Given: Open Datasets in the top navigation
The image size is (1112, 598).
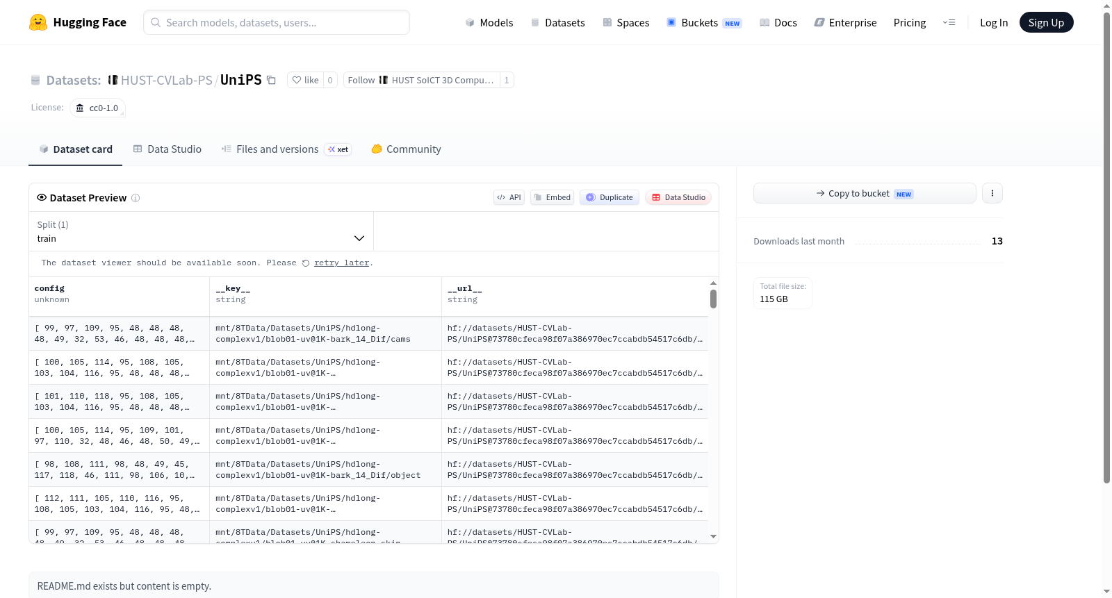Looking at the screenshot, I should [557, 23].
